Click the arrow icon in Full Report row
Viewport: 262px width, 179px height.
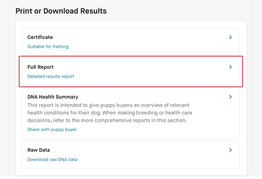click(x=231, y=67)
